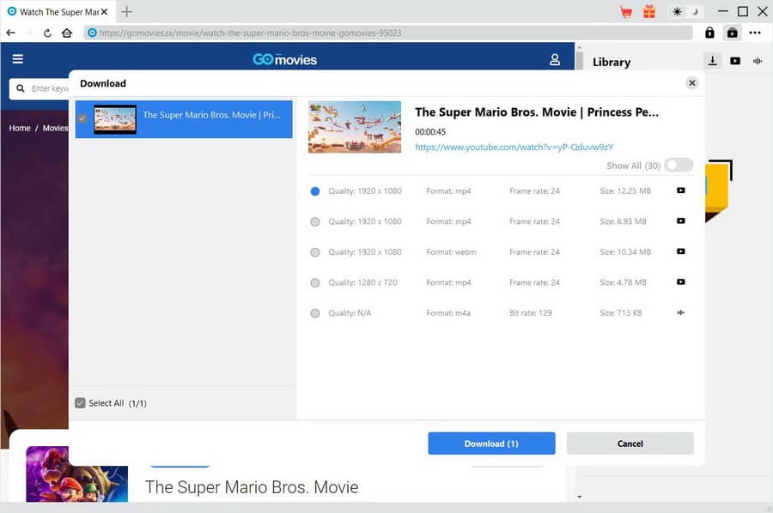Image resolution: width=773 pixels, height=513 pixels.
Task: Click the shopping cart icon in title bar
Action: [626, 12]
